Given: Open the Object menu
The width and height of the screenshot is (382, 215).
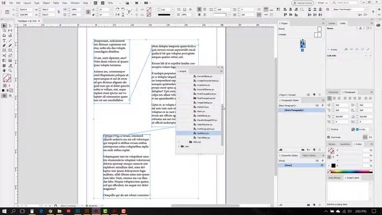Looking at the screenshot, I should tap(46, 3).
